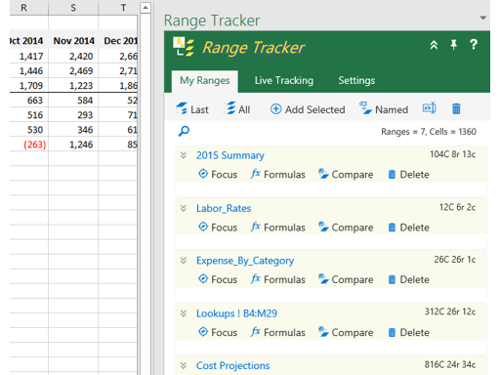
Task: Click the rename range icon in toolbar
Action: coord(429,108)
